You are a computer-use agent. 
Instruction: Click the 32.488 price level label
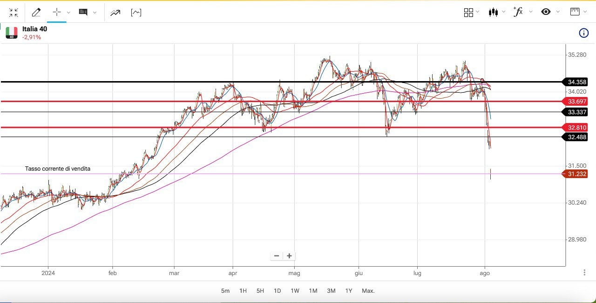[x=576, y=137]
